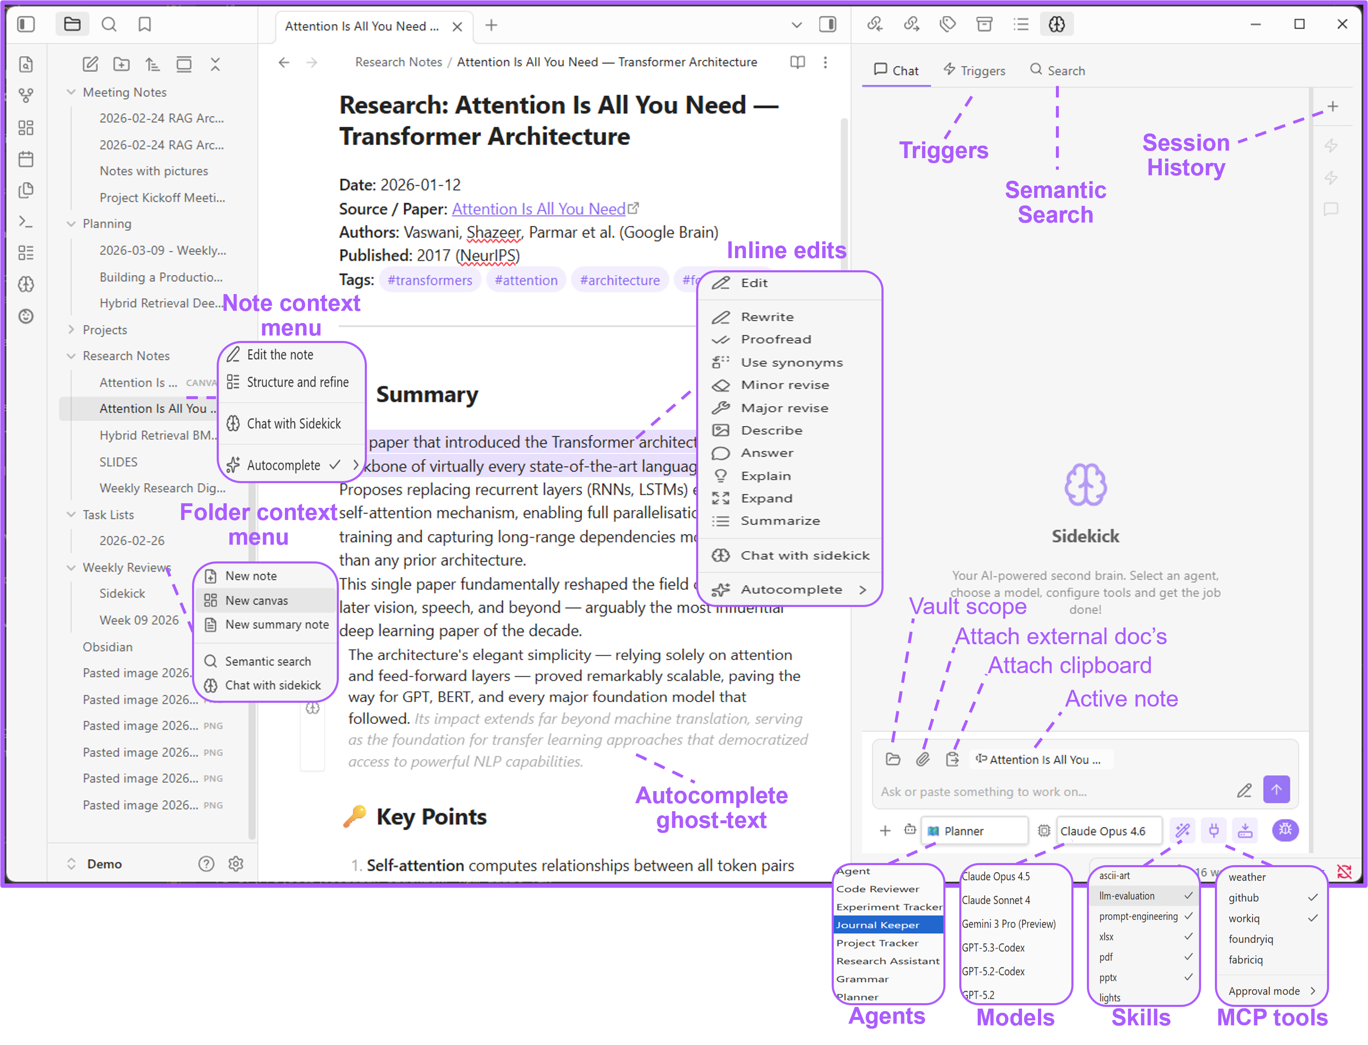Click the MCP tools plug icon

[x=1213, y=830]
